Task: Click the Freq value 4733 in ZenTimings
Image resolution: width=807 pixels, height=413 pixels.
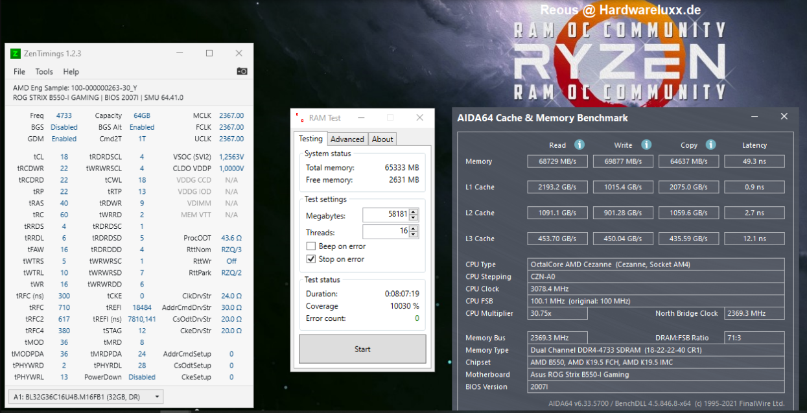Action: 64,115
